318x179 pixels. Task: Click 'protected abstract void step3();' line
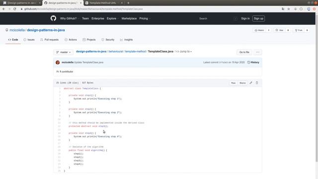tap(88, 126)
